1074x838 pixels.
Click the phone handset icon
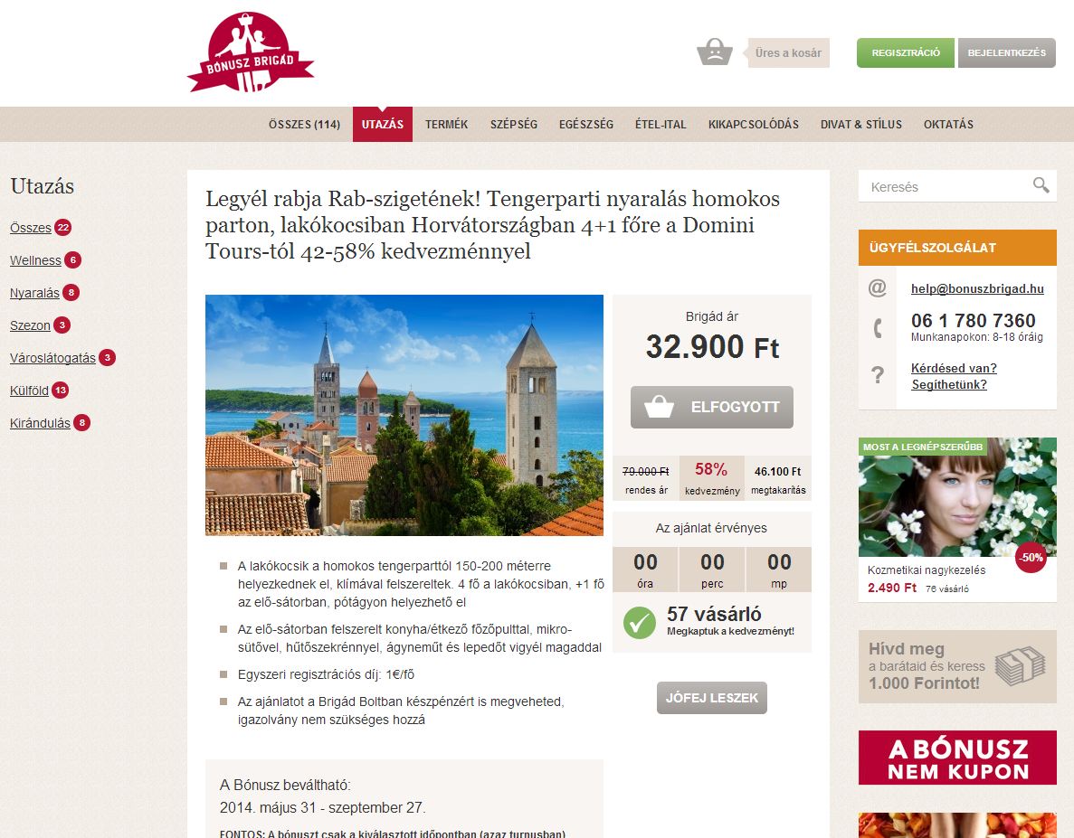pyautogui.click(x=878, y=328)
